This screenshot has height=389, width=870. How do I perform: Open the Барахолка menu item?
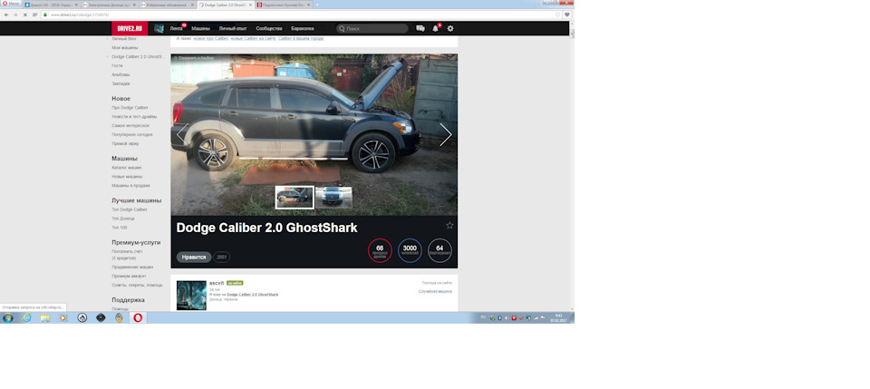coord(303,28)
